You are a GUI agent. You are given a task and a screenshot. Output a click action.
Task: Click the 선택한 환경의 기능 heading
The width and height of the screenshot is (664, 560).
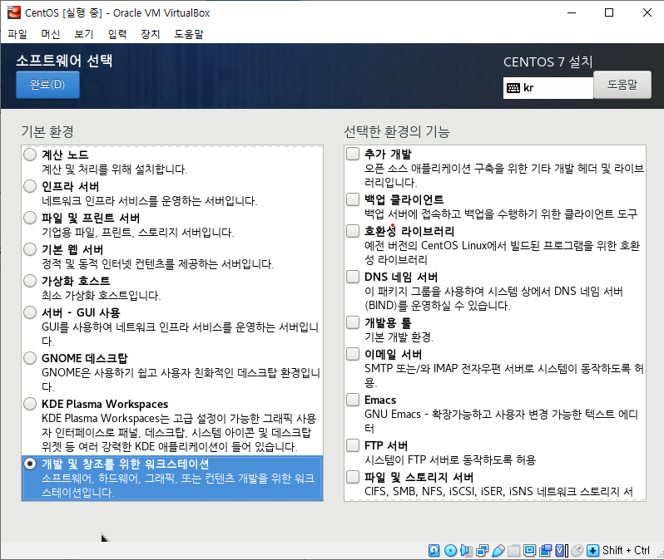[397, 131]
